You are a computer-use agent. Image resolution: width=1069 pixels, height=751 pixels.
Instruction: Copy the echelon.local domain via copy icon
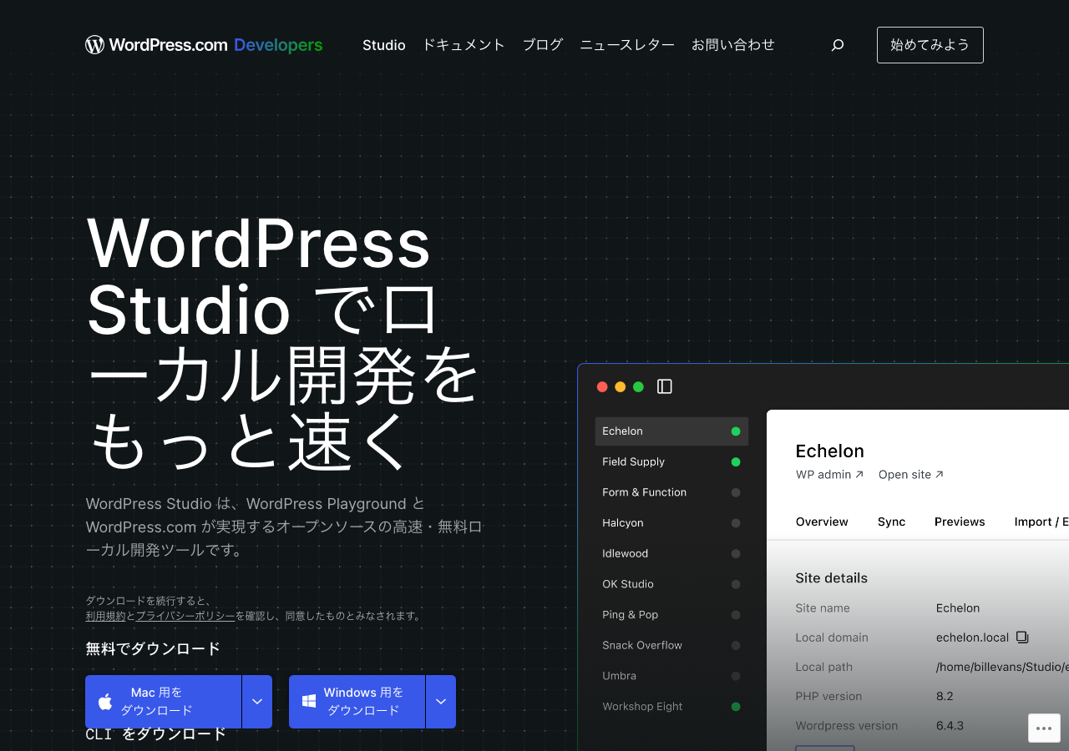coord(1022,638)
